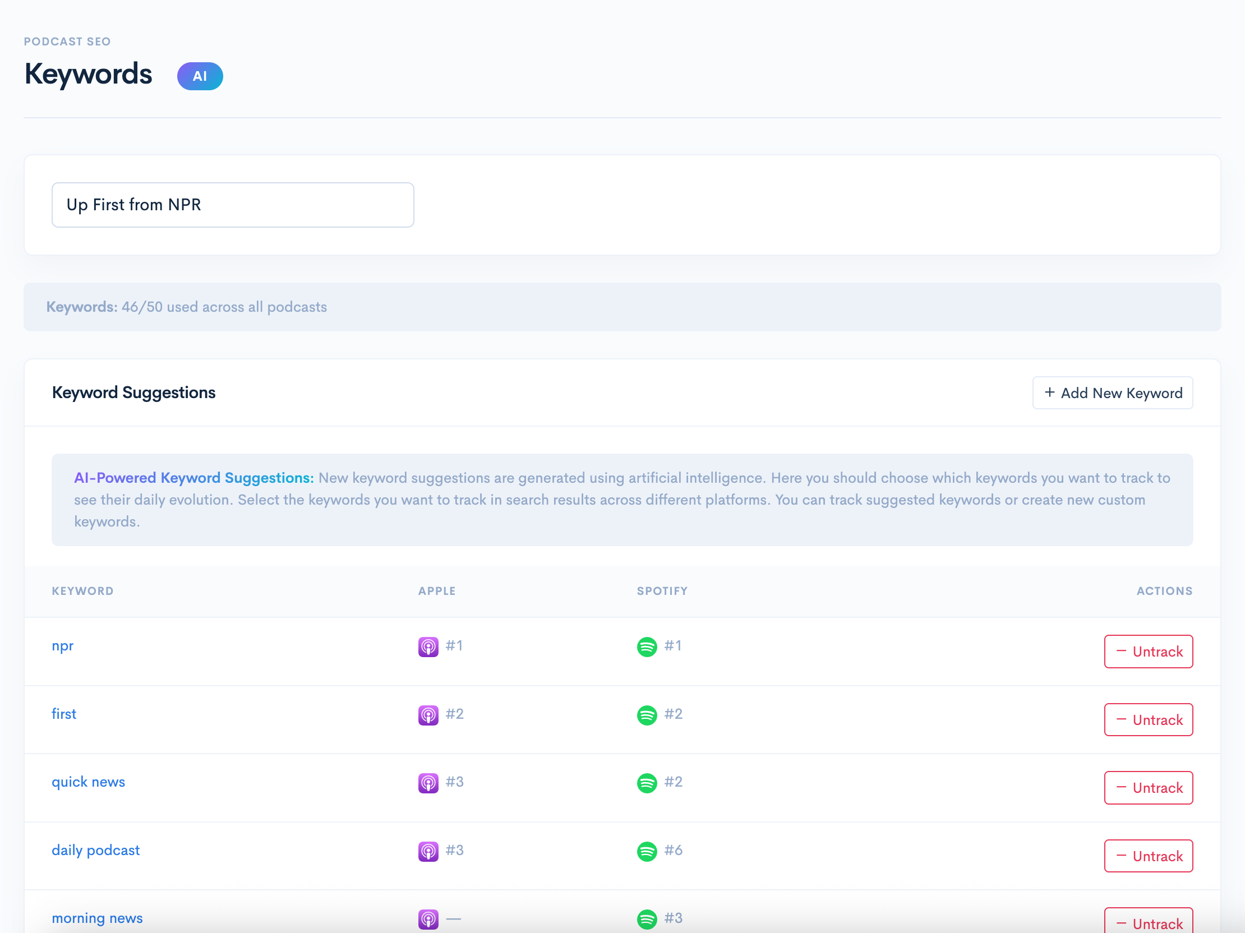Click the Keywords 46/50 used text
This screenshot has width=1245, height=933.
point(186,307)
